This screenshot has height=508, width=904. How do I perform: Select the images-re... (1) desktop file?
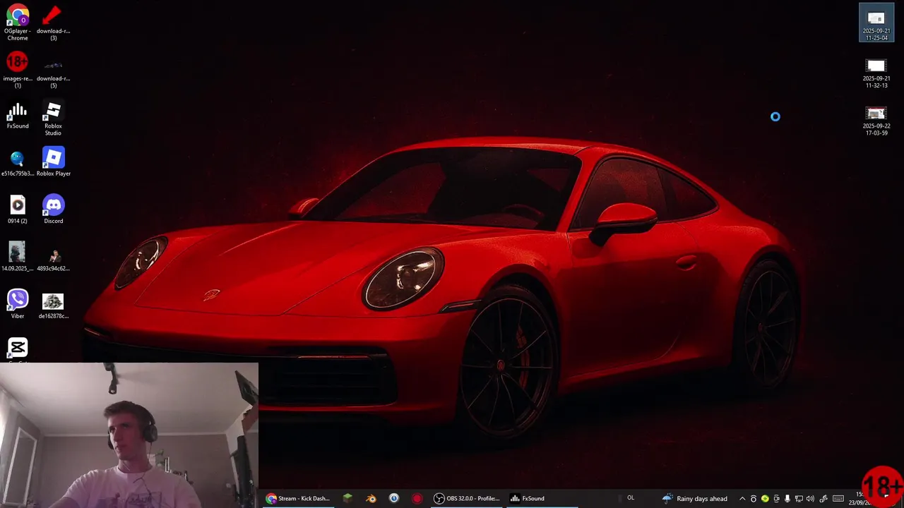pyautogui.click(x=18, y=70)
